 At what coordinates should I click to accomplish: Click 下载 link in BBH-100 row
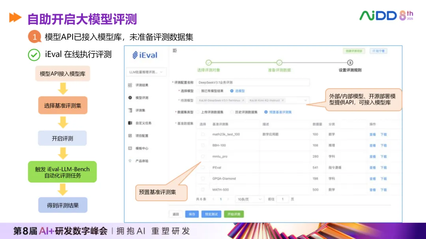coord(384,145)
